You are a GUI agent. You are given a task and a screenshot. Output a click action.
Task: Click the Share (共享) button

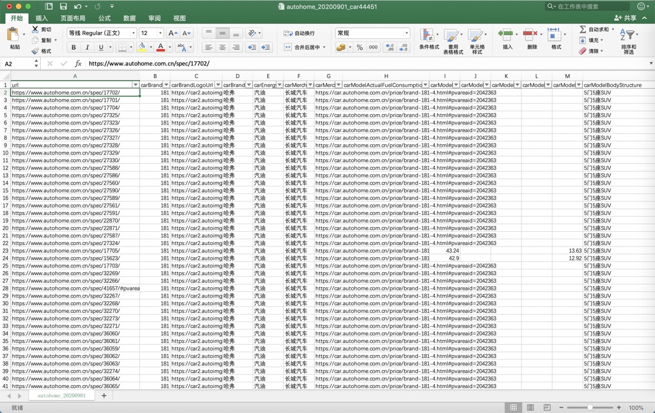click(625, 18)
